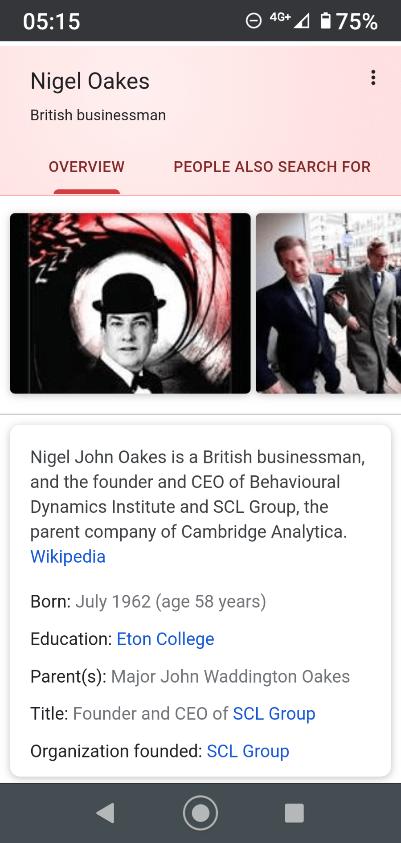Open the three-dot overflow menu
Screen dimensions: 401x843
point(373,78)
